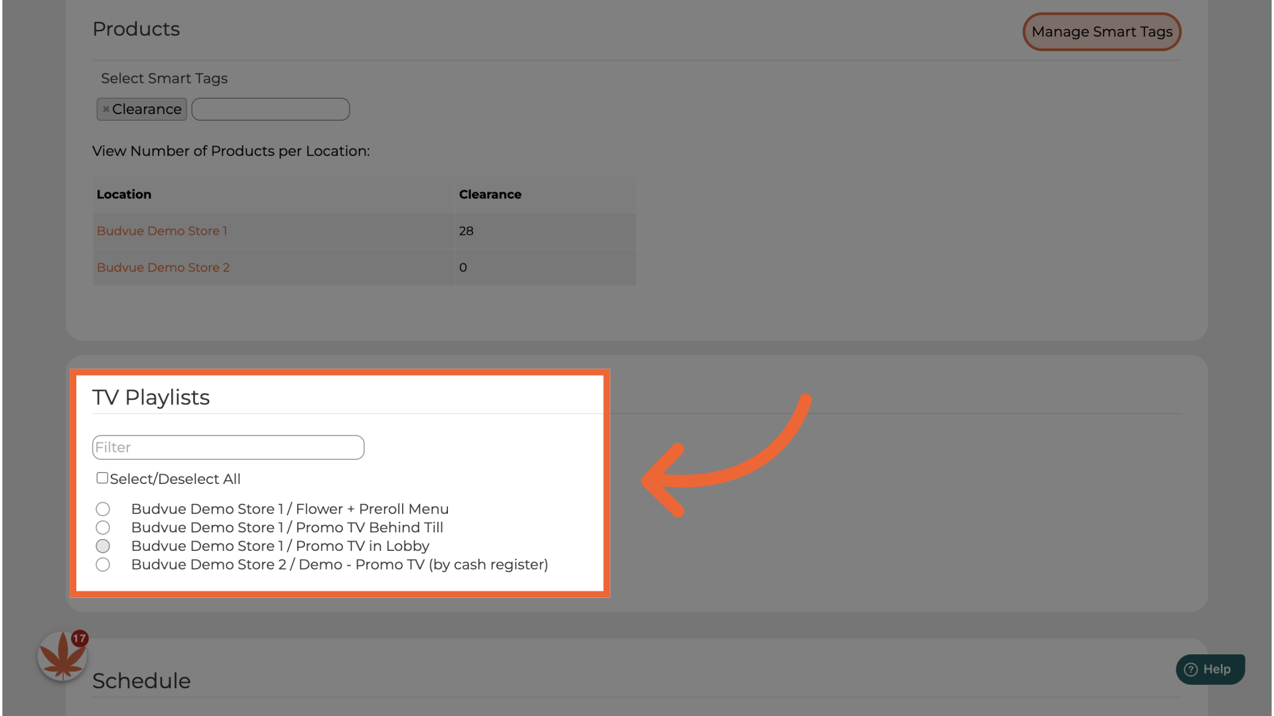Open Manage Smart Tags
Screen dimensions: 1274x716
[1101, 32]
